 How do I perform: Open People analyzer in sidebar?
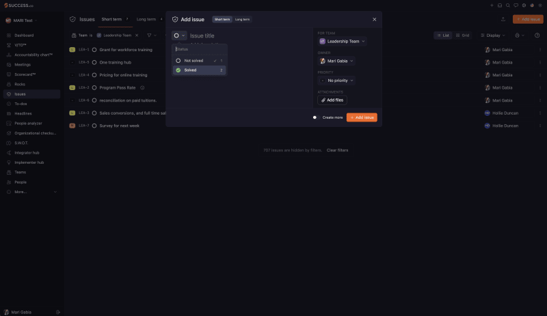point(28,124)
